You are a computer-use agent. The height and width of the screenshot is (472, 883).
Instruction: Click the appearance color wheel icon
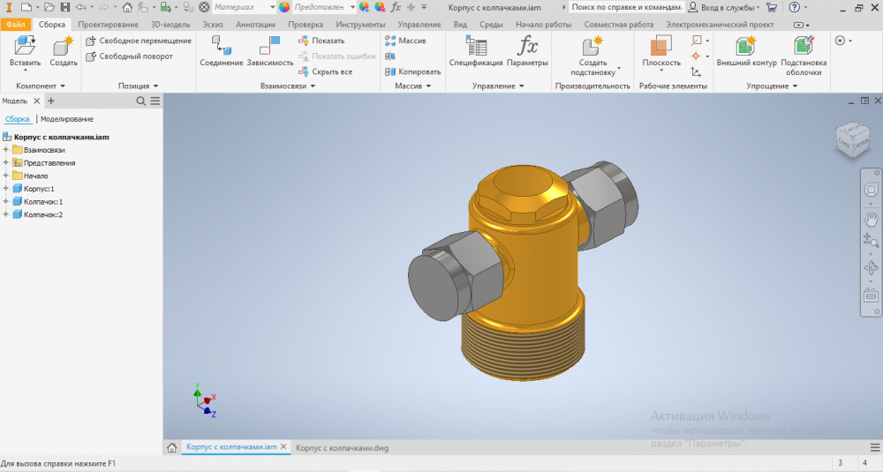(284, 7)
